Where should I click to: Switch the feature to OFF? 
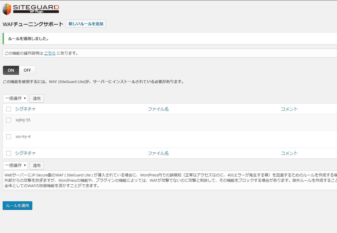coord(27,70)
